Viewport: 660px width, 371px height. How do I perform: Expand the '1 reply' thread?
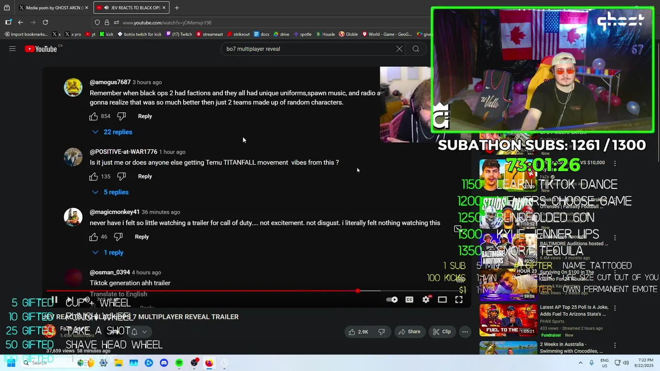tap(108, 252)
